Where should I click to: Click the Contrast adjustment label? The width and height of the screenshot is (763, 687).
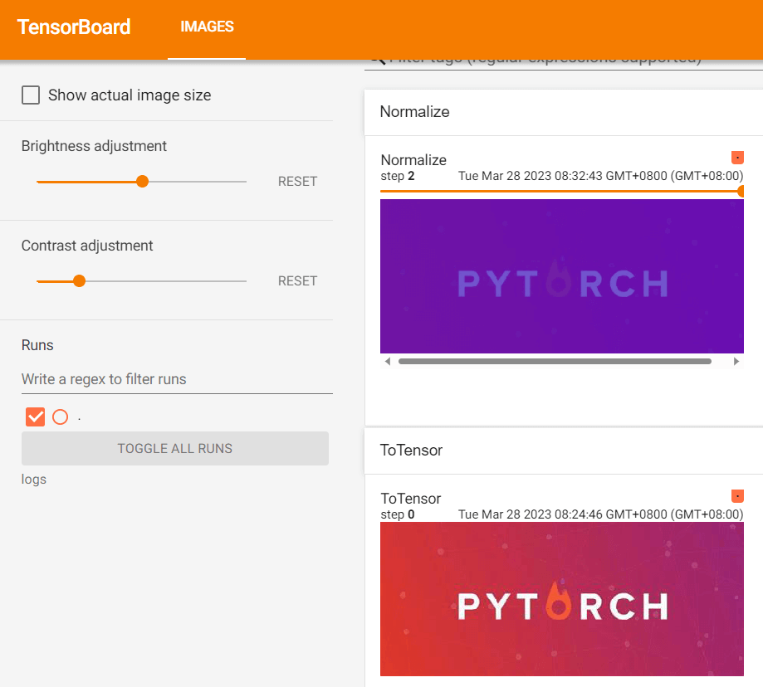click(x=87, y=246)
